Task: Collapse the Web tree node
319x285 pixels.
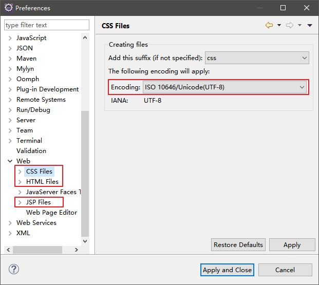Action: click(10, 161)
